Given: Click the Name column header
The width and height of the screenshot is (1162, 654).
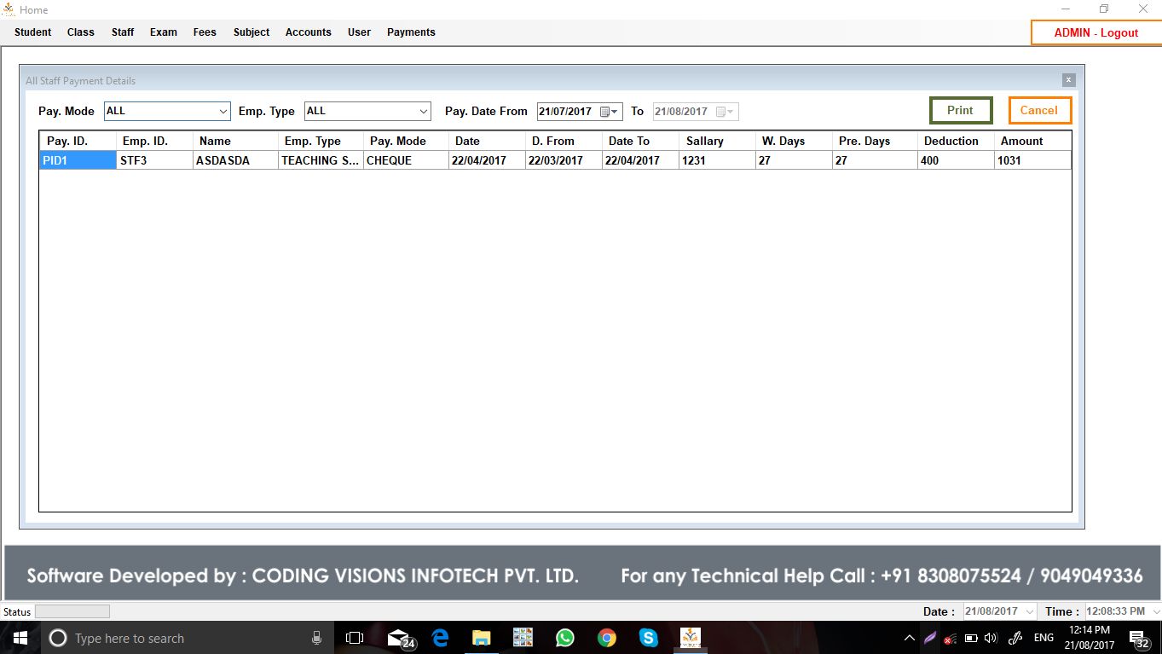Looking at the screenshot, I should [x=235, y=142].
